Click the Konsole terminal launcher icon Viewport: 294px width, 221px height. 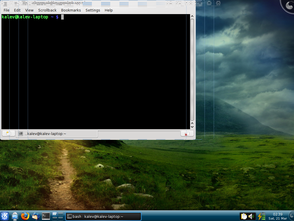click(x=46, y=216)
